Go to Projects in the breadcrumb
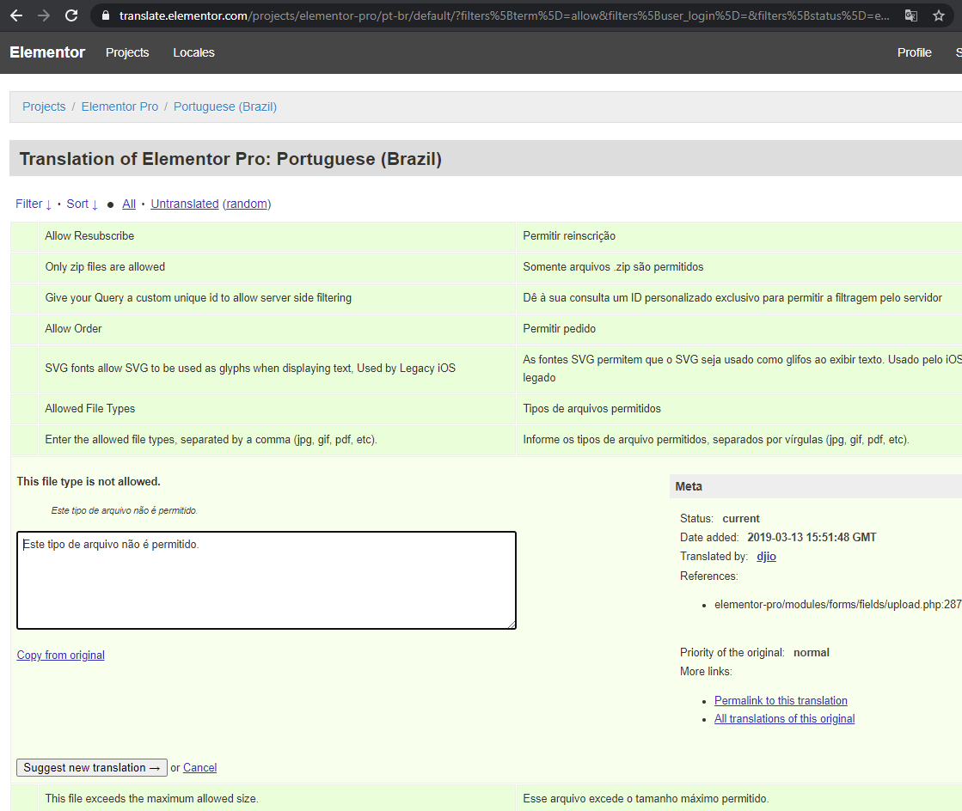 coord(44,107)
